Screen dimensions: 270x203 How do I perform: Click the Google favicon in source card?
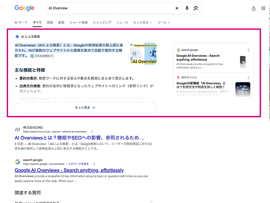coord(178,50)
